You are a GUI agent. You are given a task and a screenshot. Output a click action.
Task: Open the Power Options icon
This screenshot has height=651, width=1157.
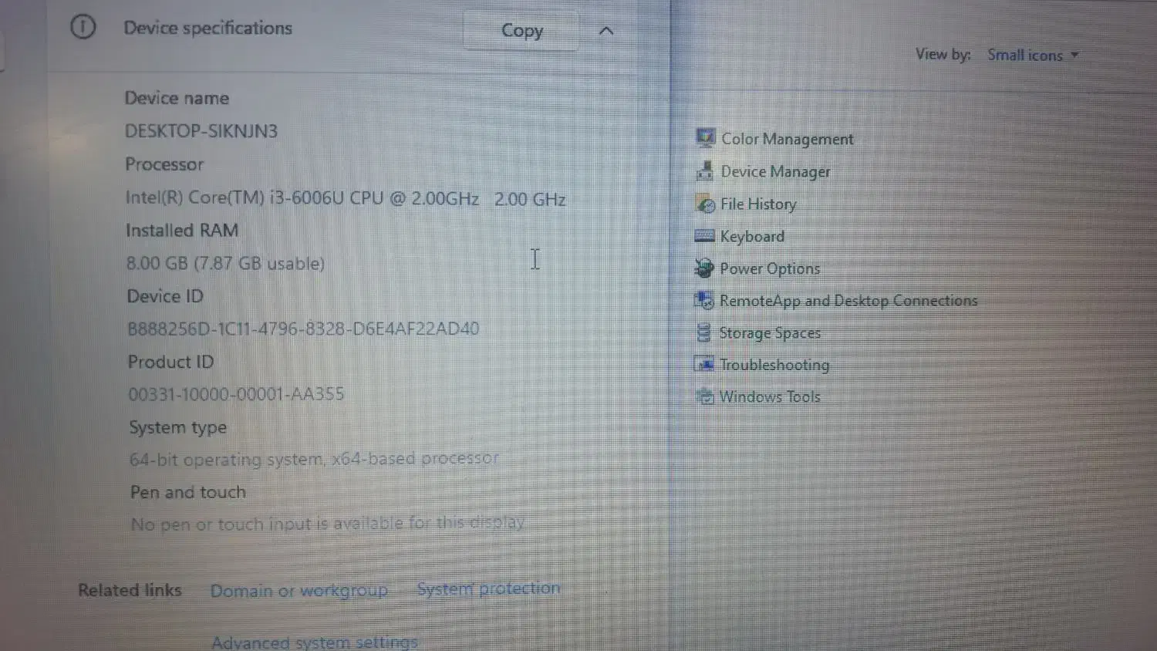(703, 268)
